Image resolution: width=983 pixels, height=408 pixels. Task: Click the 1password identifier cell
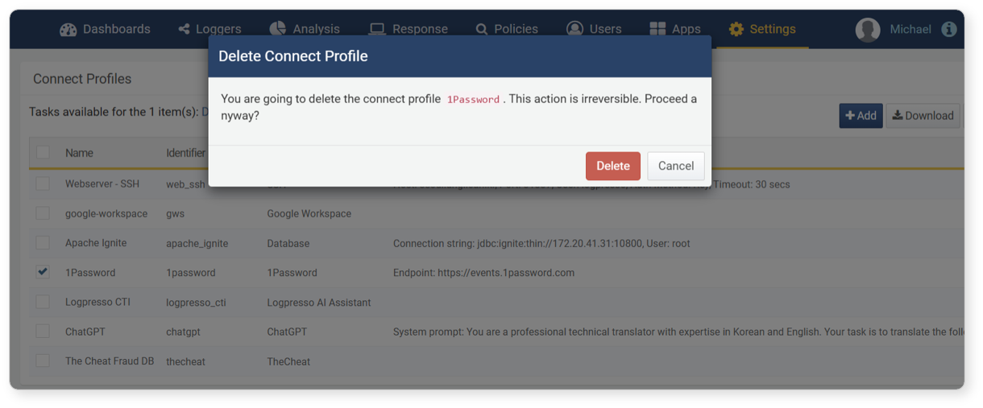click(191, 273)
